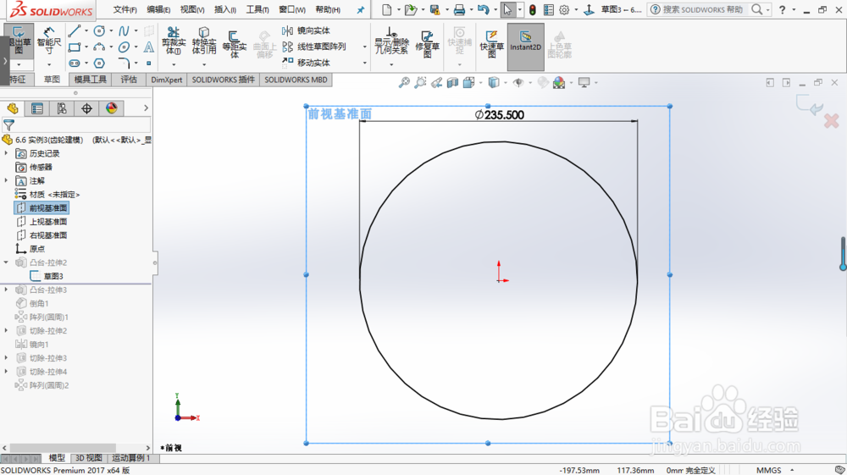This screenshot has height=475, width=847.
Task: Click the Undo icon
Action: click(483, 9)
